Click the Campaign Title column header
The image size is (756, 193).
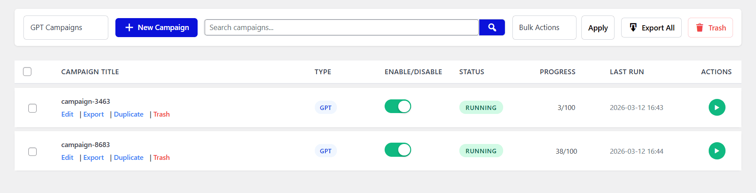90,72
